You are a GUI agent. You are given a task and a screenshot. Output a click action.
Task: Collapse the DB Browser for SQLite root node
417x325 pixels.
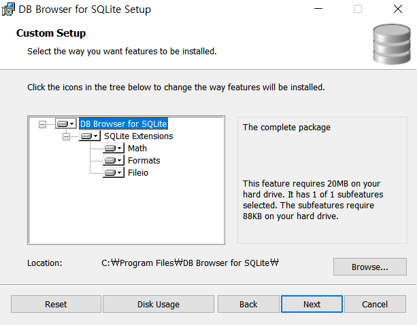point(42,124)
